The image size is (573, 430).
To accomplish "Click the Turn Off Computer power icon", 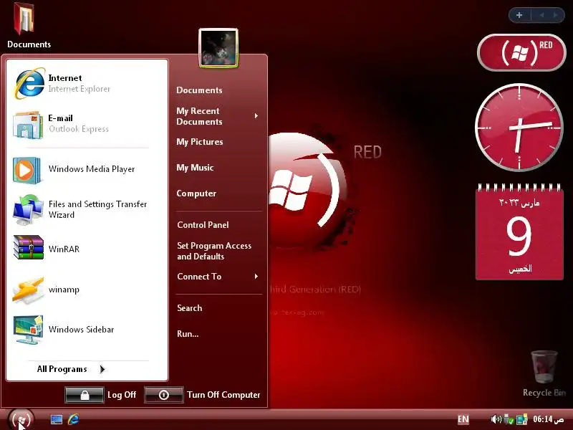I will click(164, 395).
